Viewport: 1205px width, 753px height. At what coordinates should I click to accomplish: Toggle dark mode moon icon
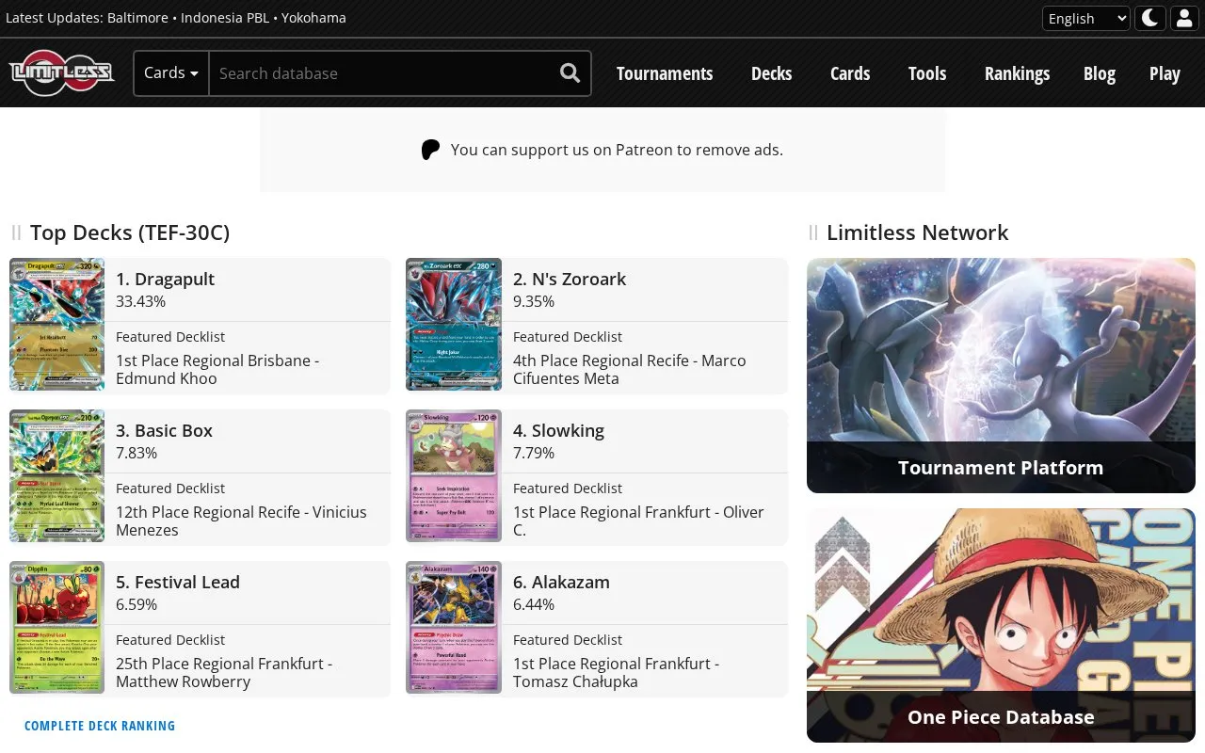[x=1150, y=18]
